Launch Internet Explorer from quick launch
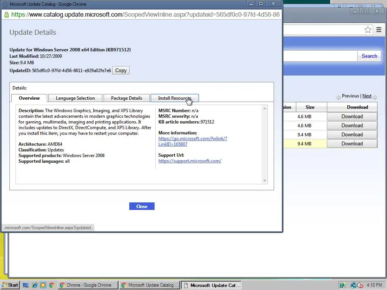387x290 pixels. point(34,285)
